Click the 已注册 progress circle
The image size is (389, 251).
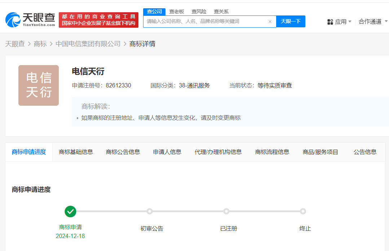[226, 211]
